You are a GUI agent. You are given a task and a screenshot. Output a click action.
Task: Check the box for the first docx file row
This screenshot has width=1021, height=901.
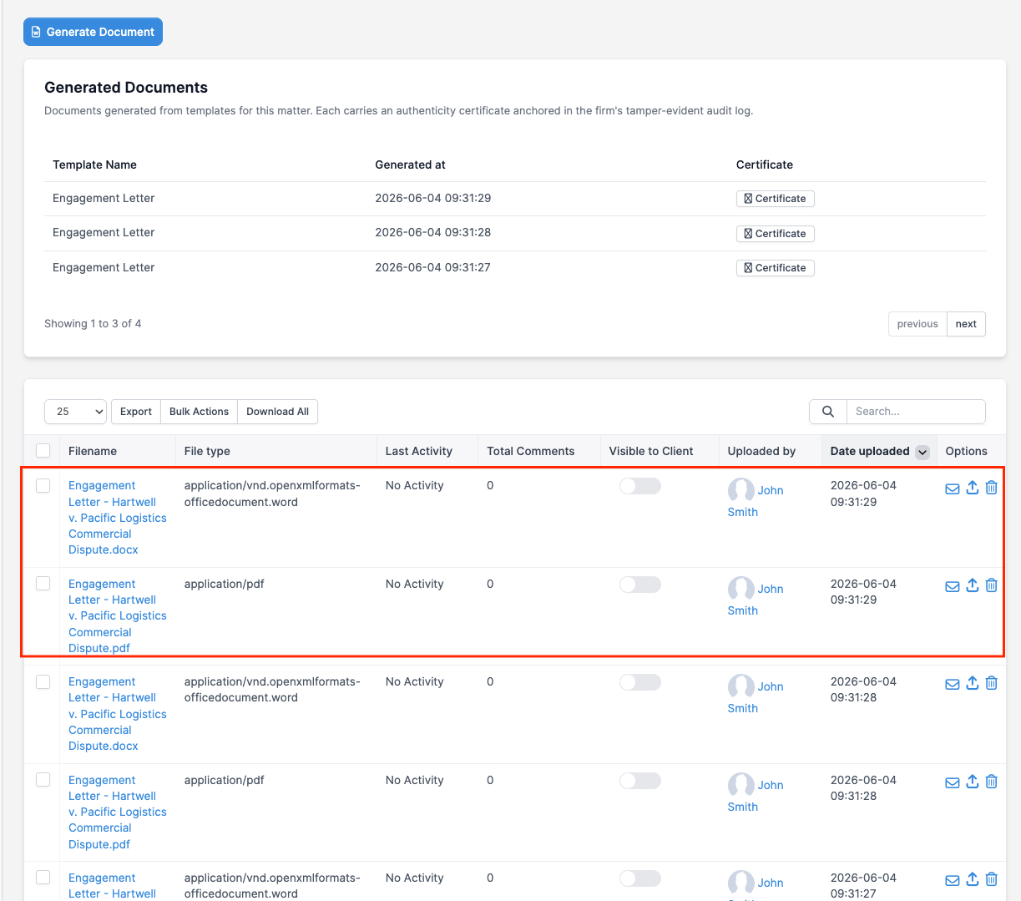[43, 486]
